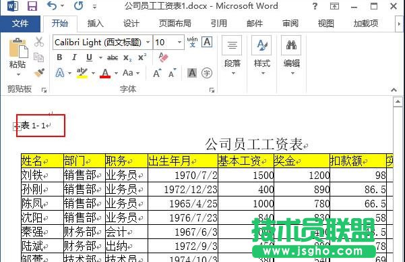Click the Redo/Repeat icon
The height and width of the screenshot is (262, 405).
click(78, 5)
